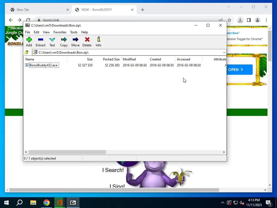Screen dimensions: 277x208
Task: Open Chrome three-dot menu
Action: click(x=266, y=20)
